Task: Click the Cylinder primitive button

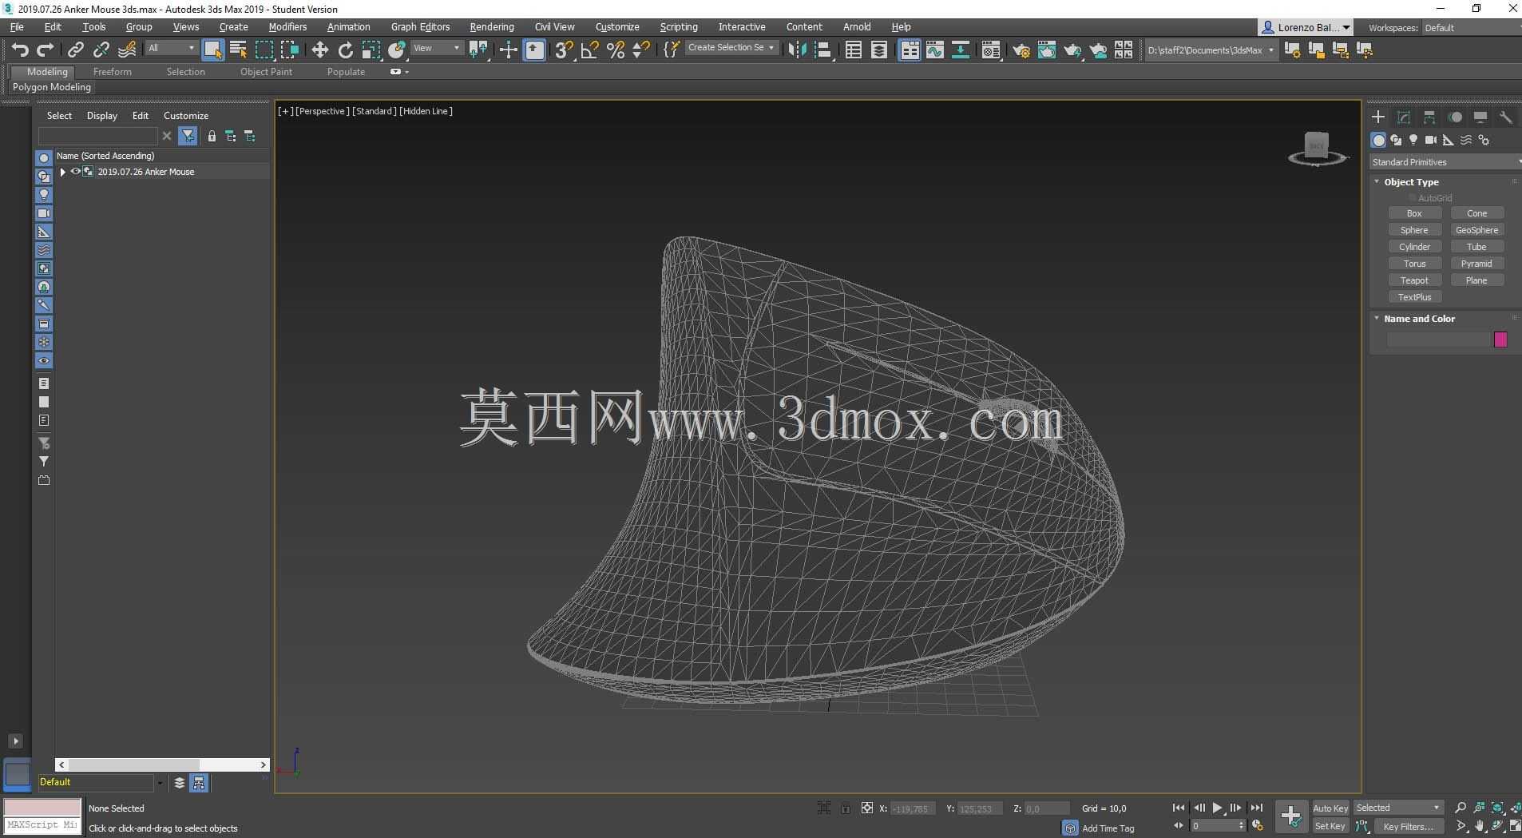Action: [x=1414, y=247]
